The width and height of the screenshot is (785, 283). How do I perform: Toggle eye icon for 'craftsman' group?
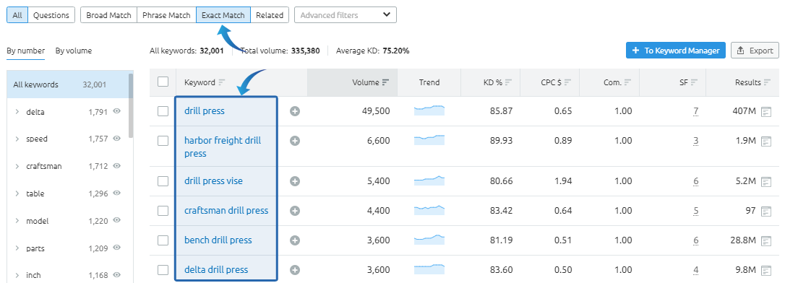[116, 165]
